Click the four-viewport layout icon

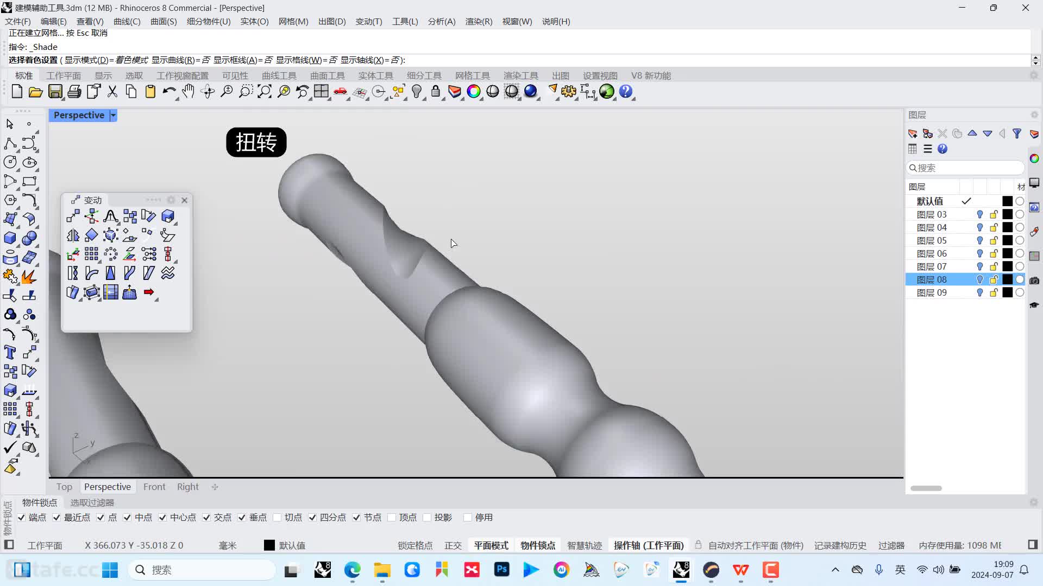321,92
